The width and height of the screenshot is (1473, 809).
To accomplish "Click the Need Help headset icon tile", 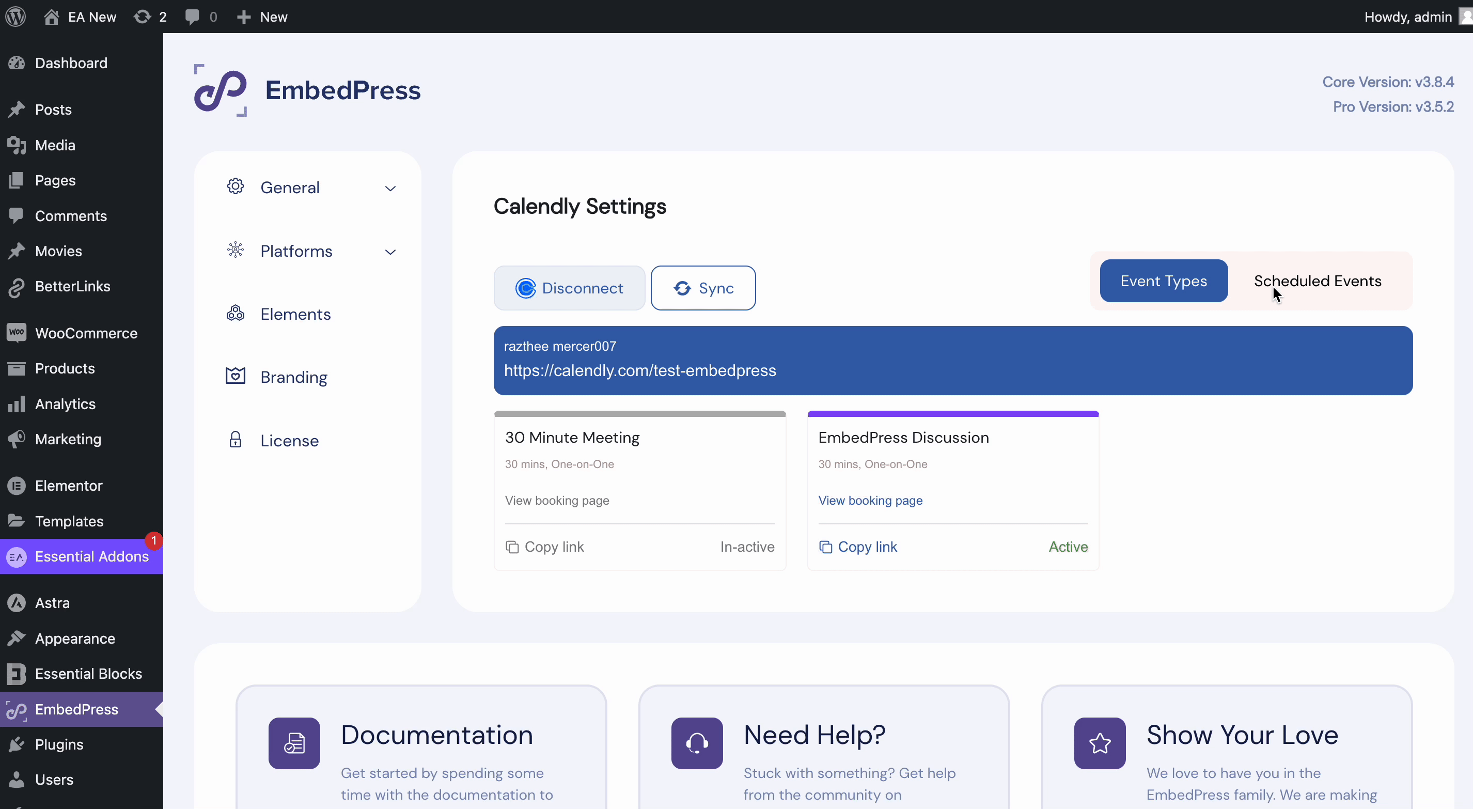I will click(x=696, y=743).
